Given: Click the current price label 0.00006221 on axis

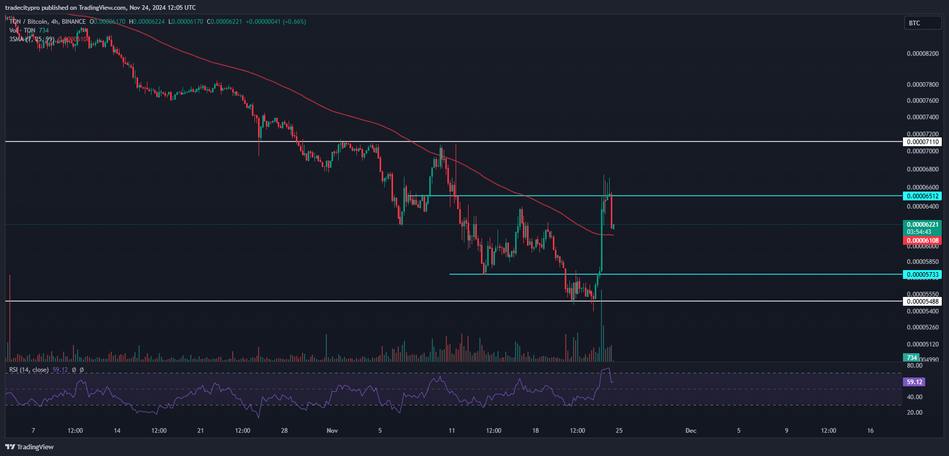Looking at the screenshot, I should tap(922, 225).
